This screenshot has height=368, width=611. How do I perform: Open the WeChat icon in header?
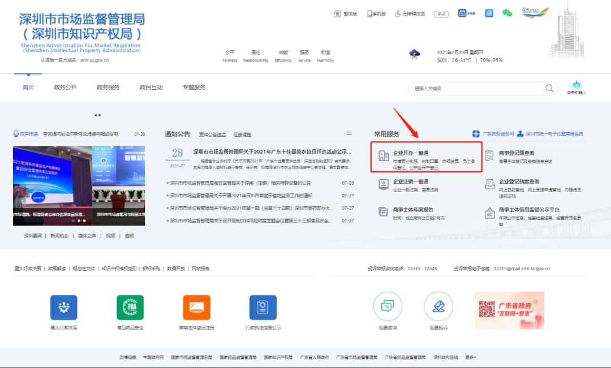click(507, 13)
